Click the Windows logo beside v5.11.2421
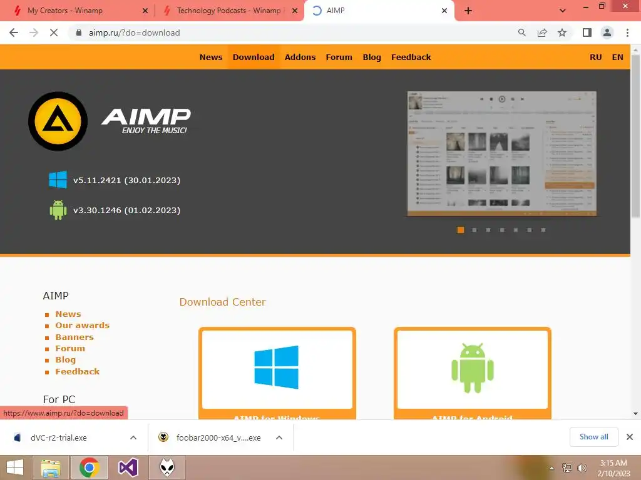The image size is (641, 480). coord(58,180)
